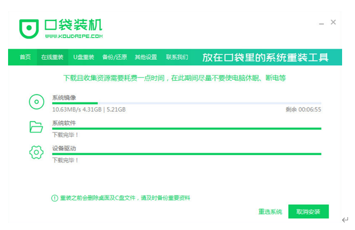The image size is (355, 230).
Task: Click the warning info circle icon
Action: point(54,198)
